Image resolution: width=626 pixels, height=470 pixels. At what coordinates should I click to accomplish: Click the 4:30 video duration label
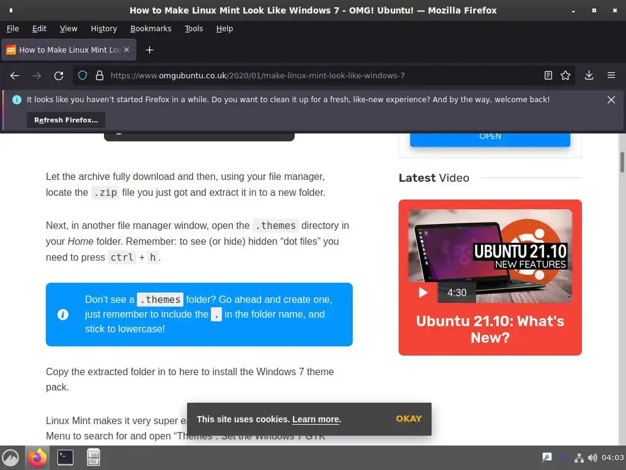coord(457,293)
